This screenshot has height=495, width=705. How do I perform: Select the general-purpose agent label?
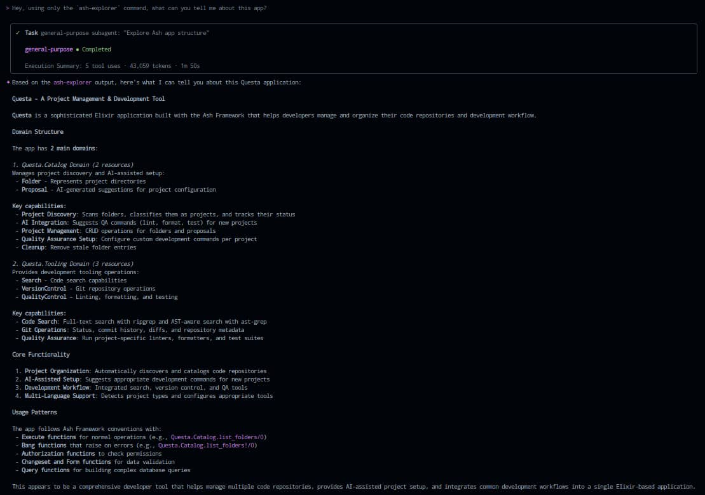tap(48, 49)
